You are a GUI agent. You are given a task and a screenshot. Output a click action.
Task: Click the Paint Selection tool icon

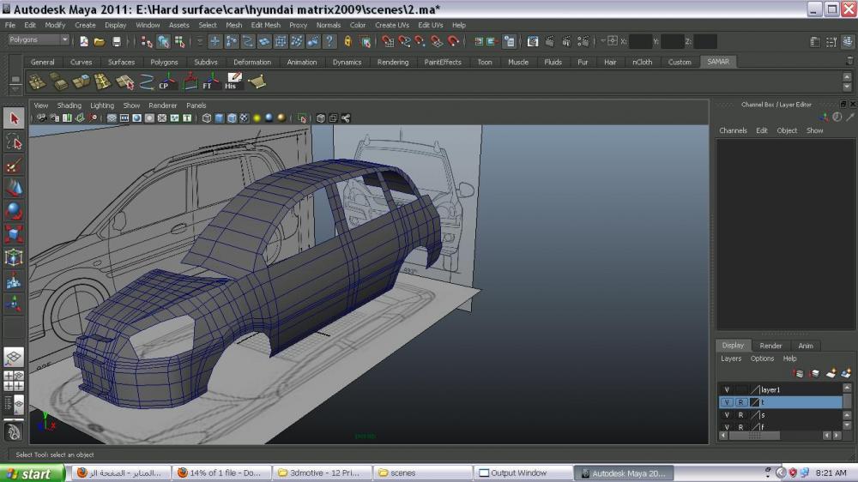pos(14,165)
